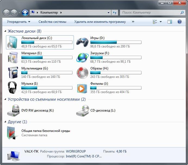
Task: Select the CD-дисковод (L:) icon
Action: tap(83, 110)
